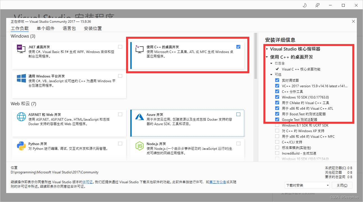This screenshot has height=202, width=363.
Task: Uncheck the 实时调试器 component
Action: pos(277,80)
